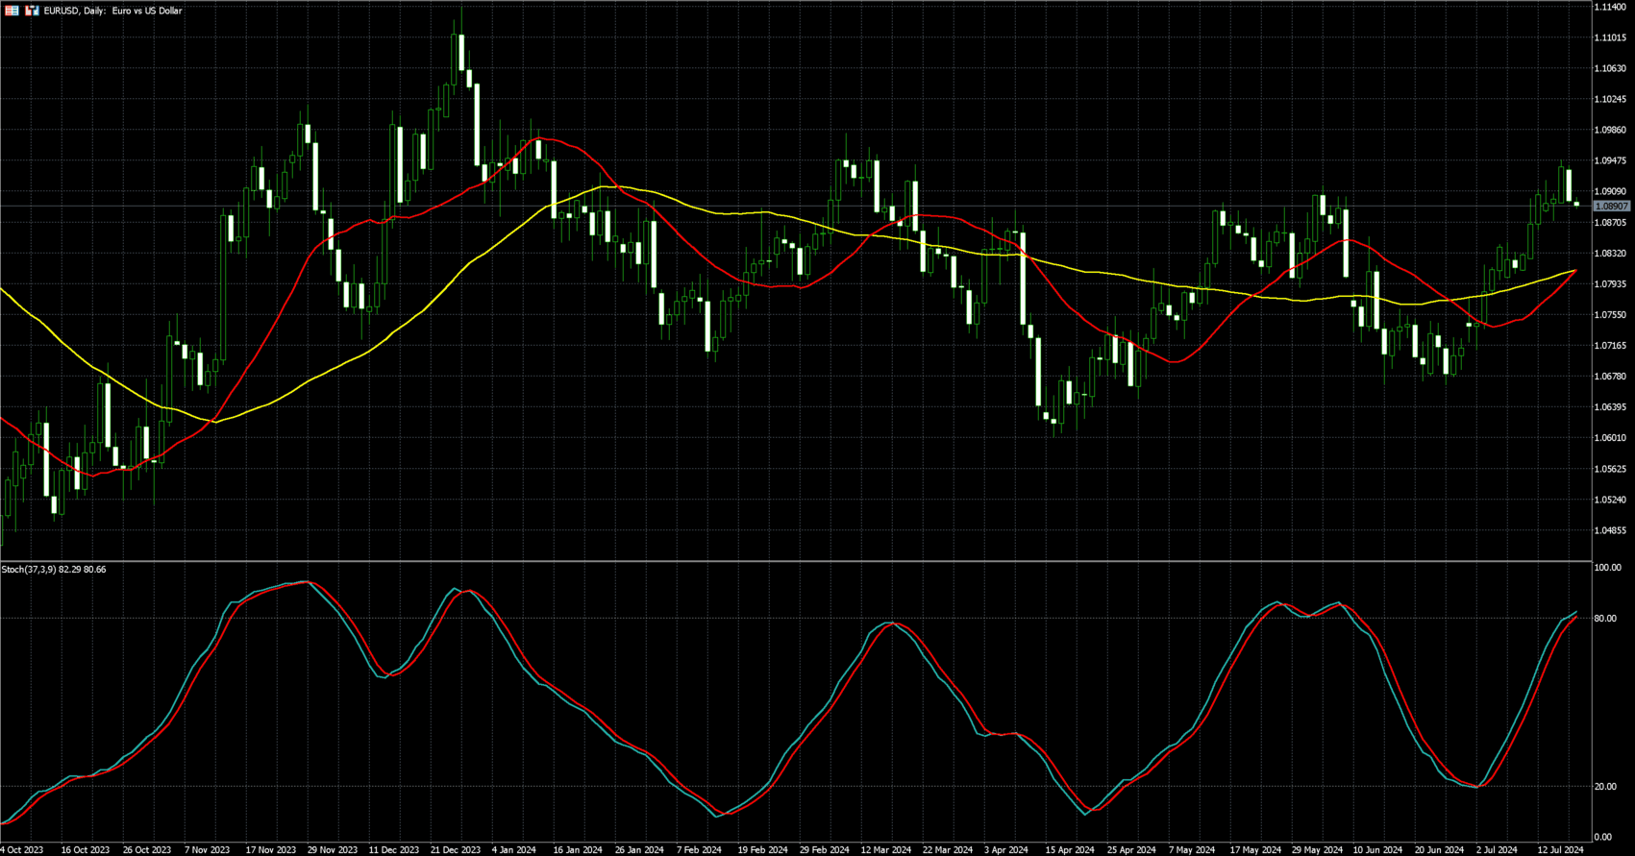Screen dimensions: 1635x856
Task: Select the 7 May 2024 date label
Action: (1192, 850)
